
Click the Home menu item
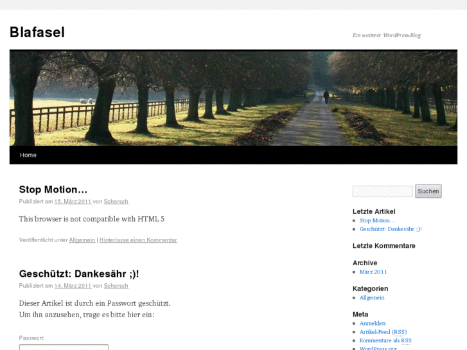click(x=28, y=155)
